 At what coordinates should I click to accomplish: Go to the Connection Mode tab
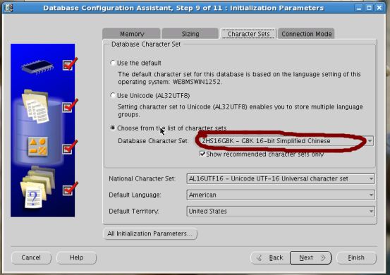306,34
